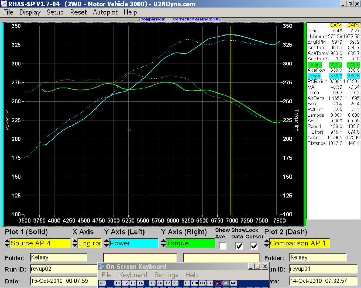Click the Hubrpm row label

[316, 36]
